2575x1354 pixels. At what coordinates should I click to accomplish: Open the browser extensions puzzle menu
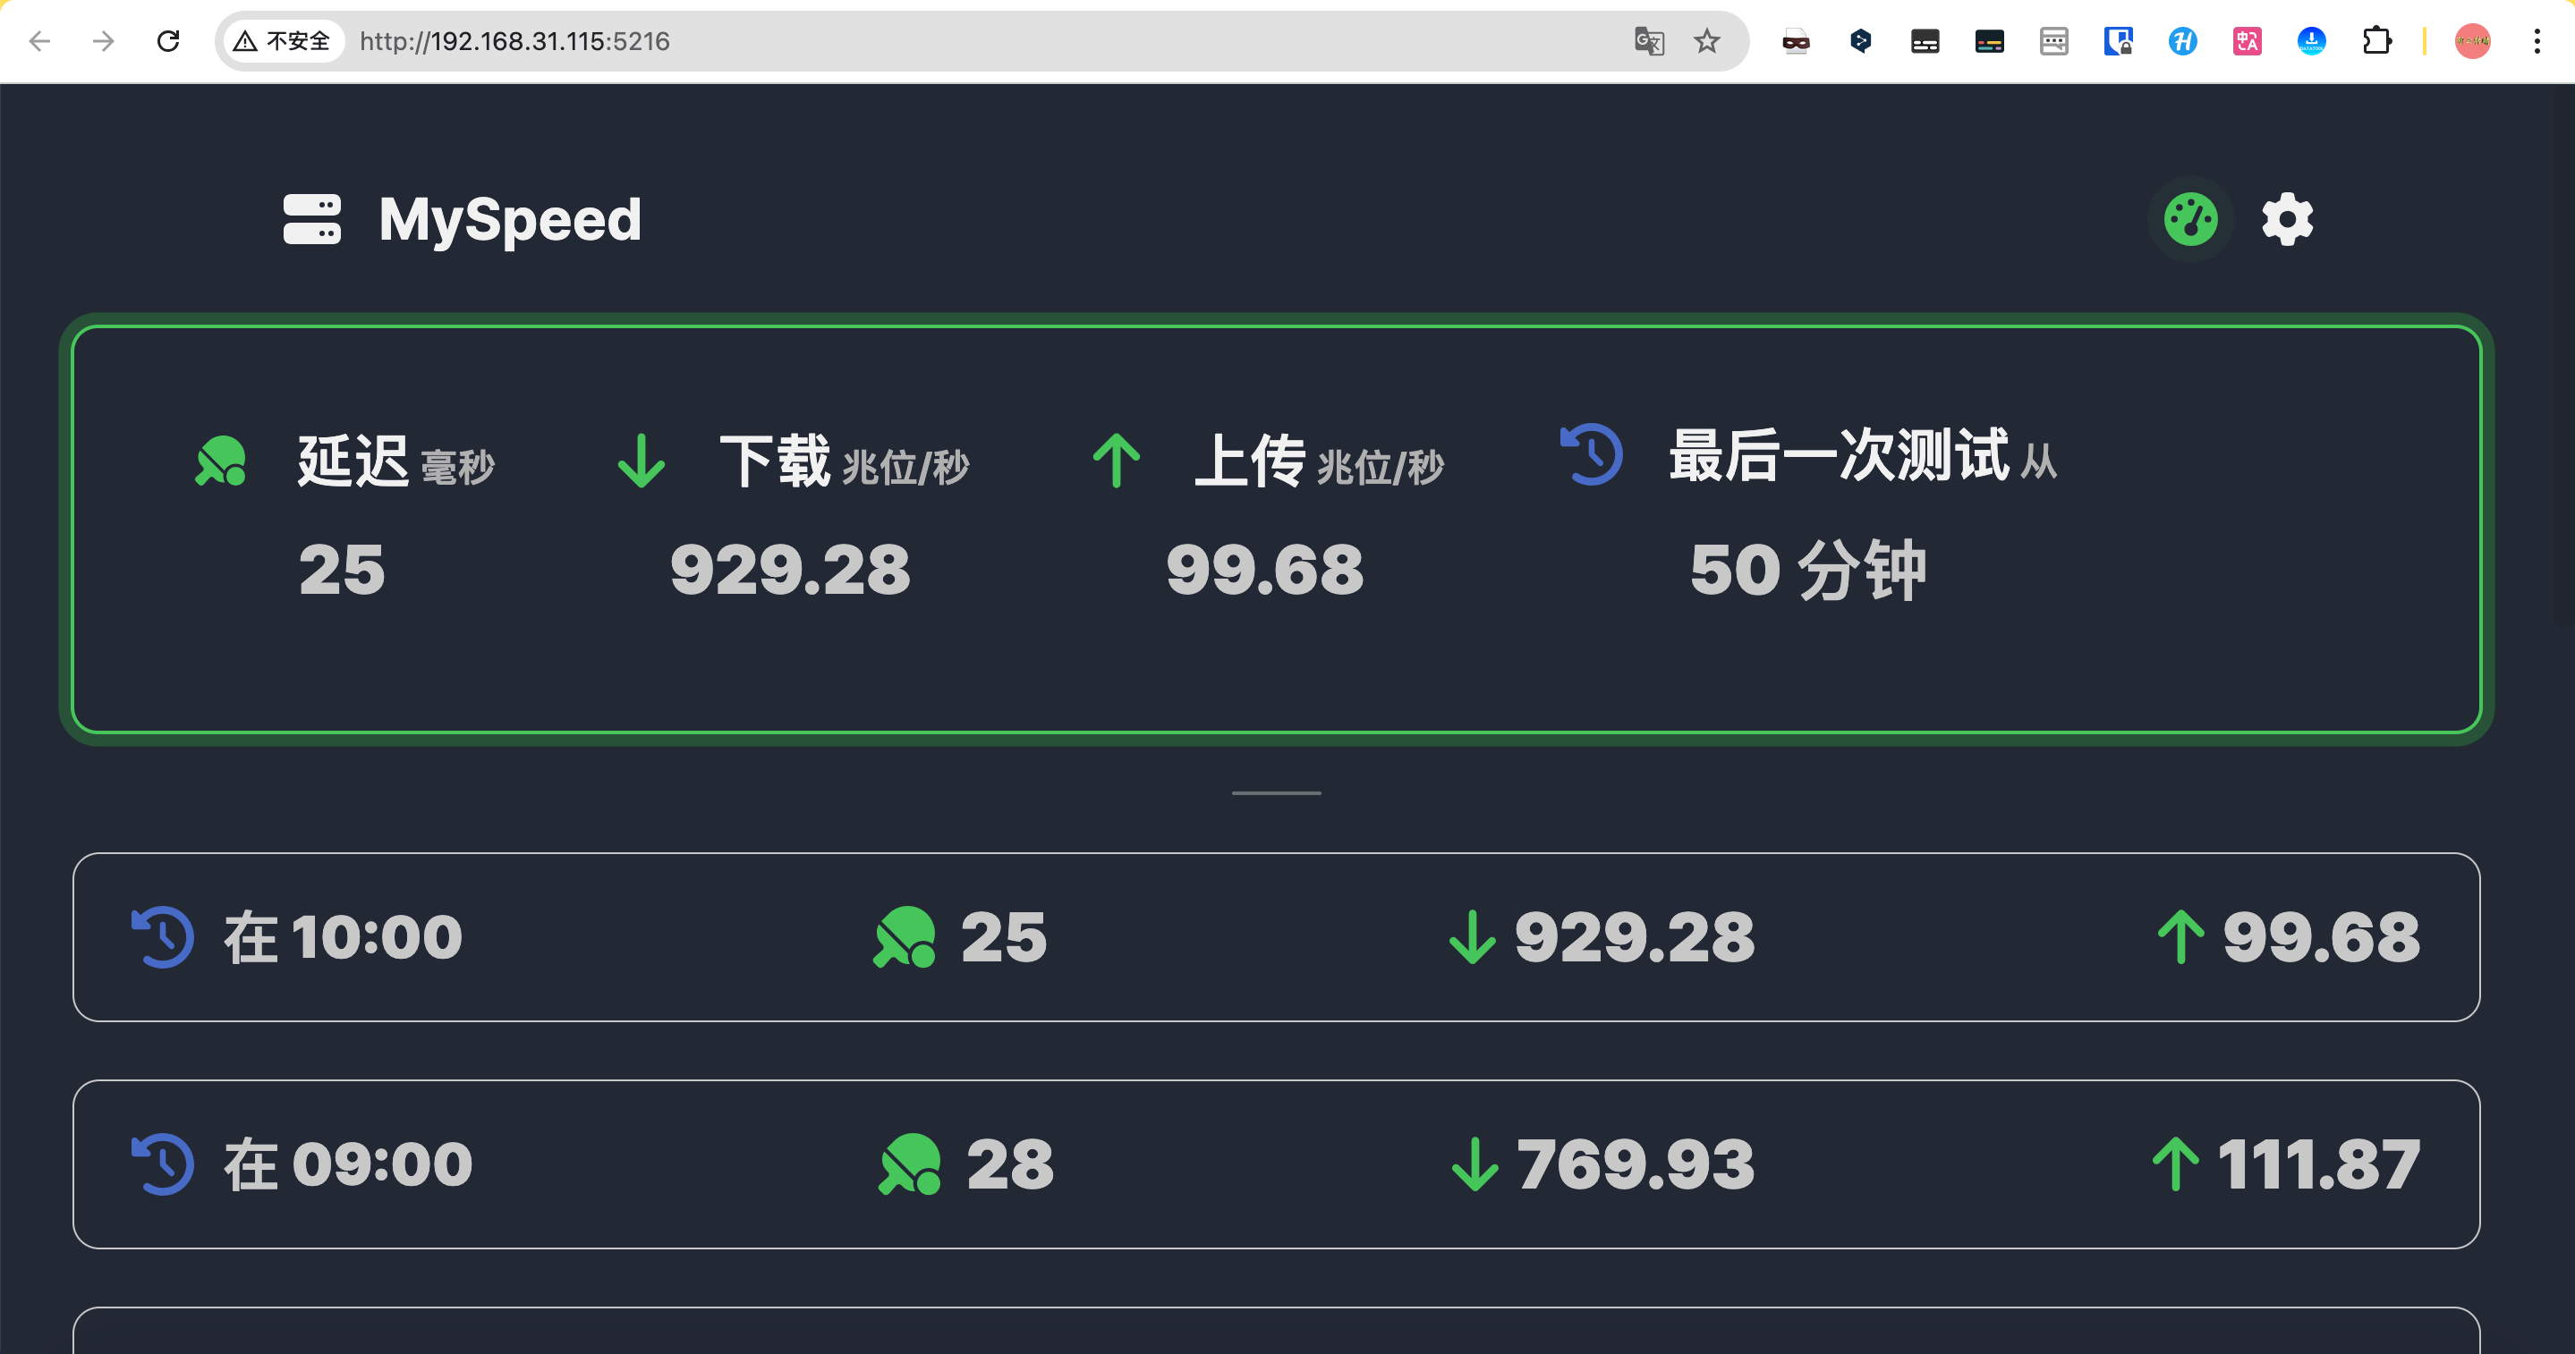[2376, 41]
